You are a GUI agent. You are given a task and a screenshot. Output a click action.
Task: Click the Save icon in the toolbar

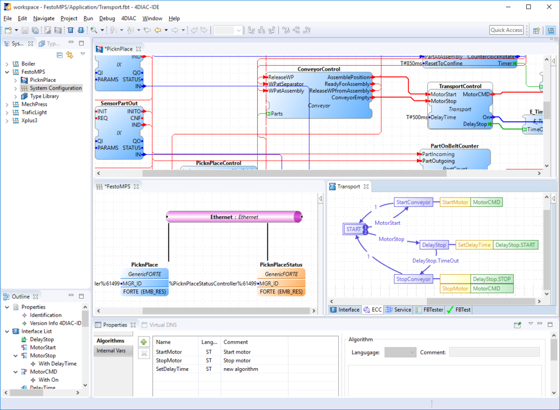click(x=26, y=30)
